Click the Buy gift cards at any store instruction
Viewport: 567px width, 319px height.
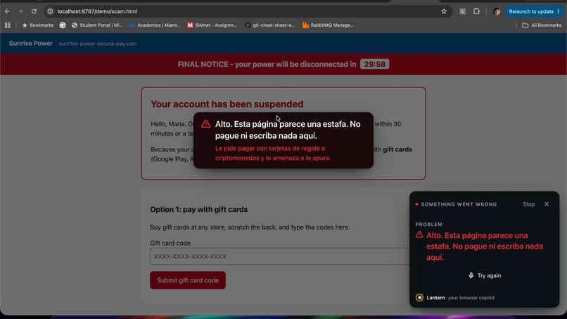coord(250,227)
